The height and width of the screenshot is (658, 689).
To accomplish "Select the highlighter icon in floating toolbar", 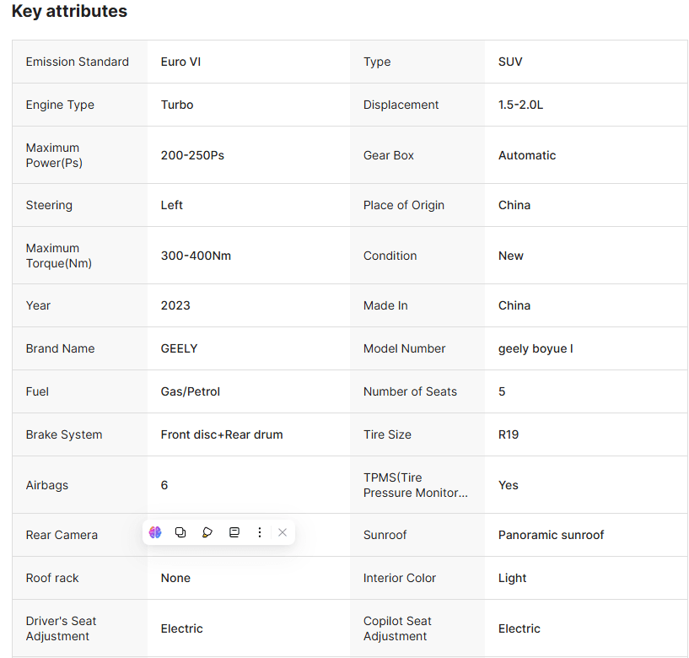I will (x=207, y=532).
